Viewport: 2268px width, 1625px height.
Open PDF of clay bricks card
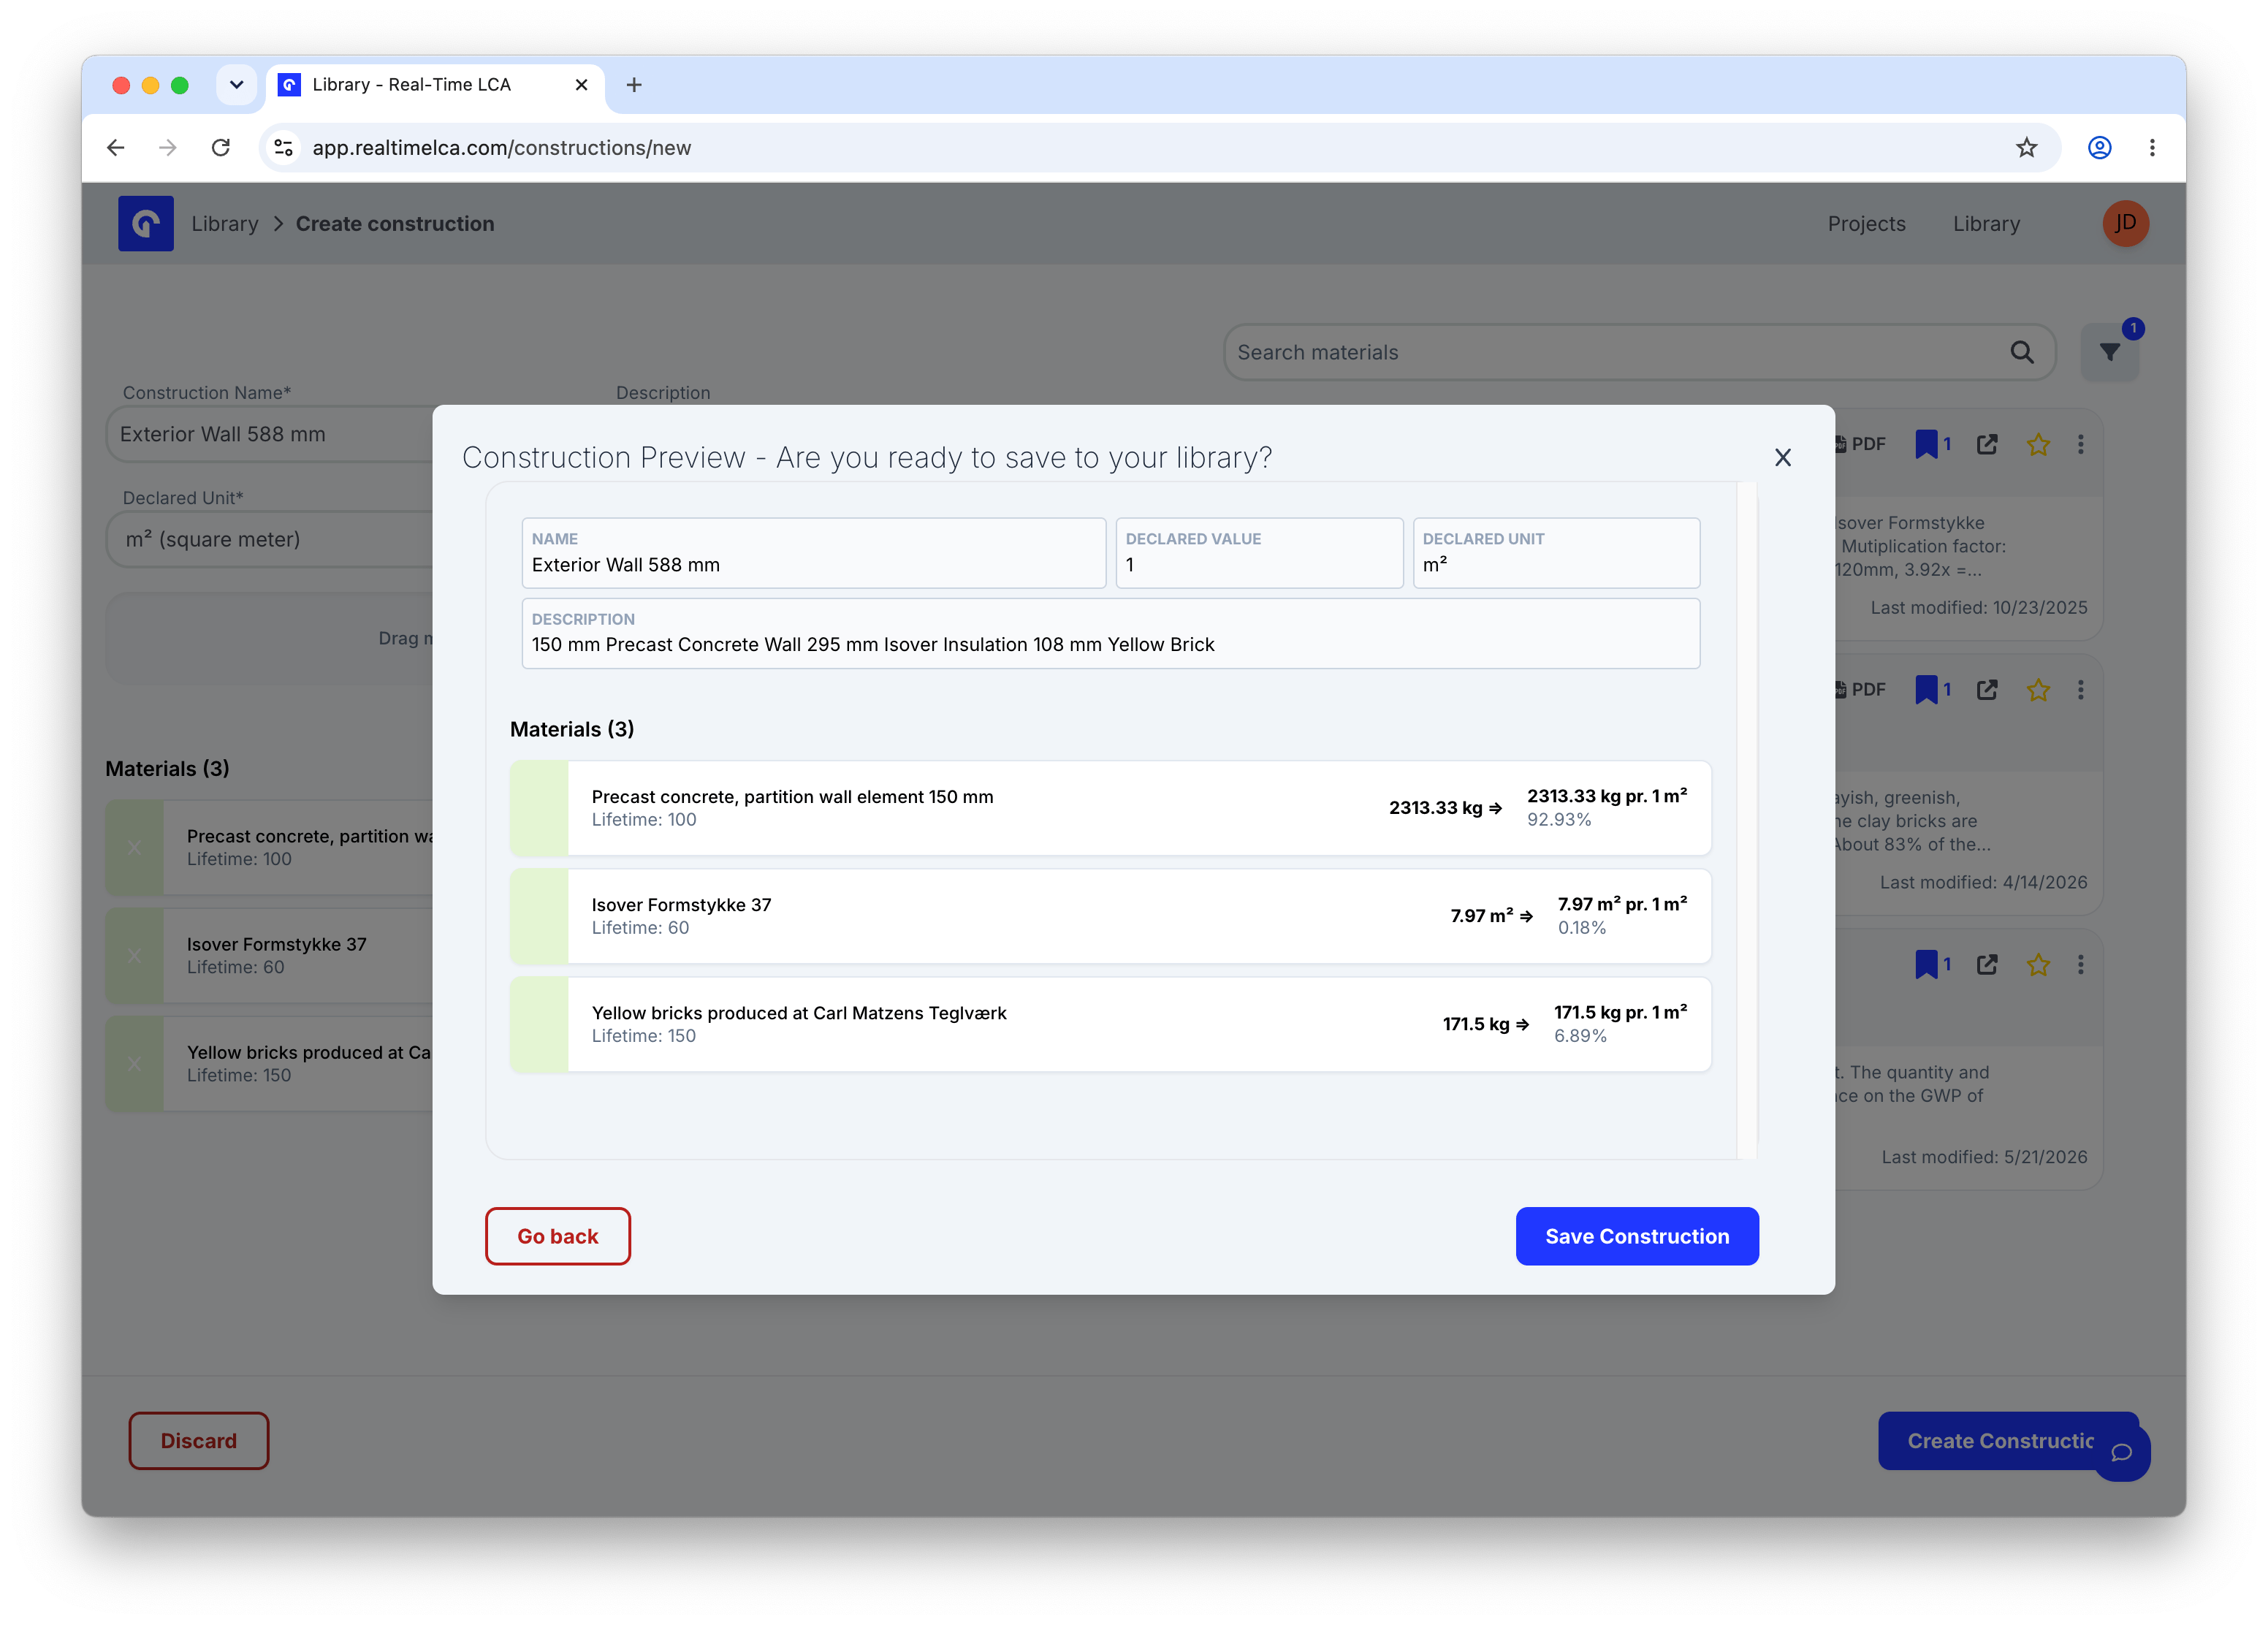click(1862, 690)
